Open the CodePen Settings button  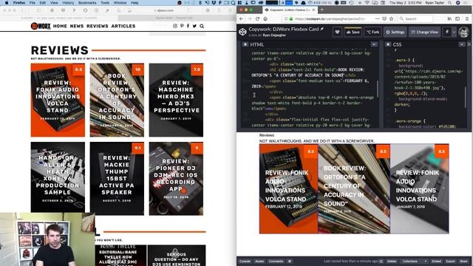(x=395, y=32)
